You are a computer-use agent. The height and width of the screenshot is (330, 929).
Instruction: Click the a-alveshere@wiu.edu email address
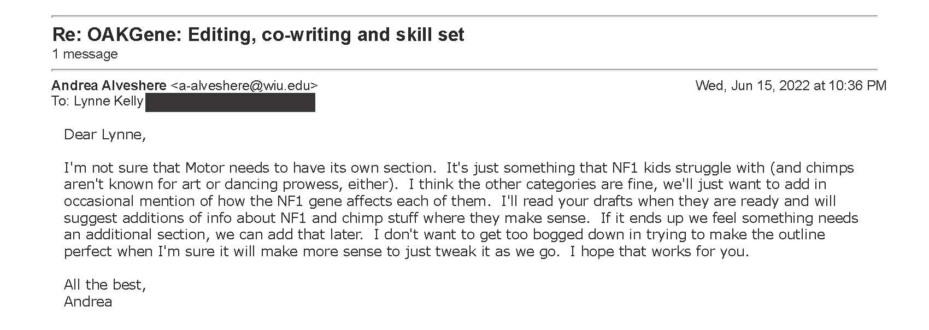244,86
